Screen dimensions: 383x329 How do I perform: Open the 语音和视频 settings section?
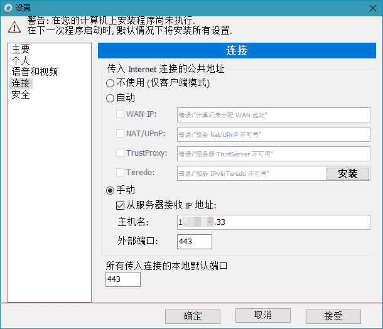tap(35, 72)
